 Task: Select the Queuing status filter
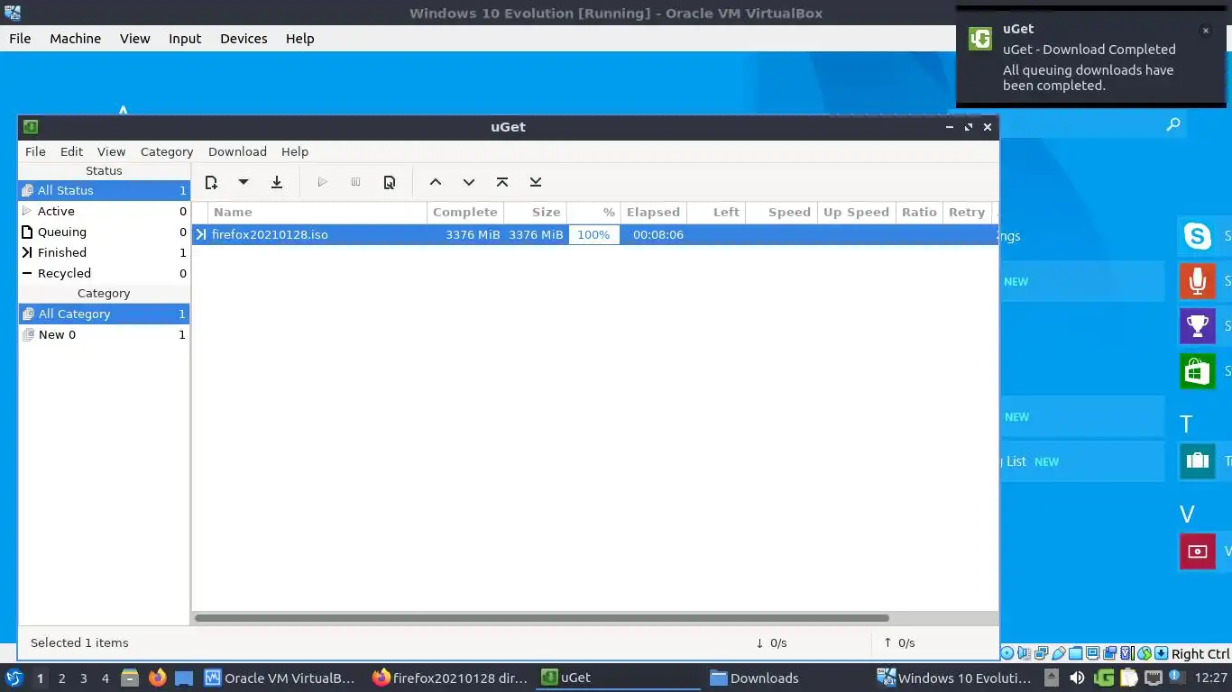pos(104,232)
